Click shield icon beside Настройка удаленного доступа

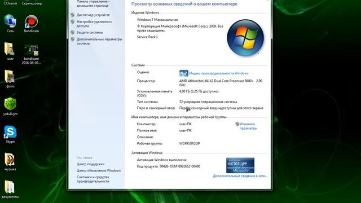pos(73,22)
